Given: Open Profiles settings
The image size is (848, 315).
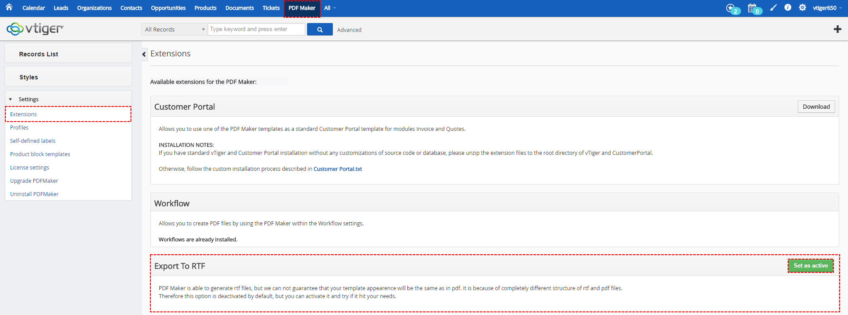Looking at the screenshot, I should point(19,127).
